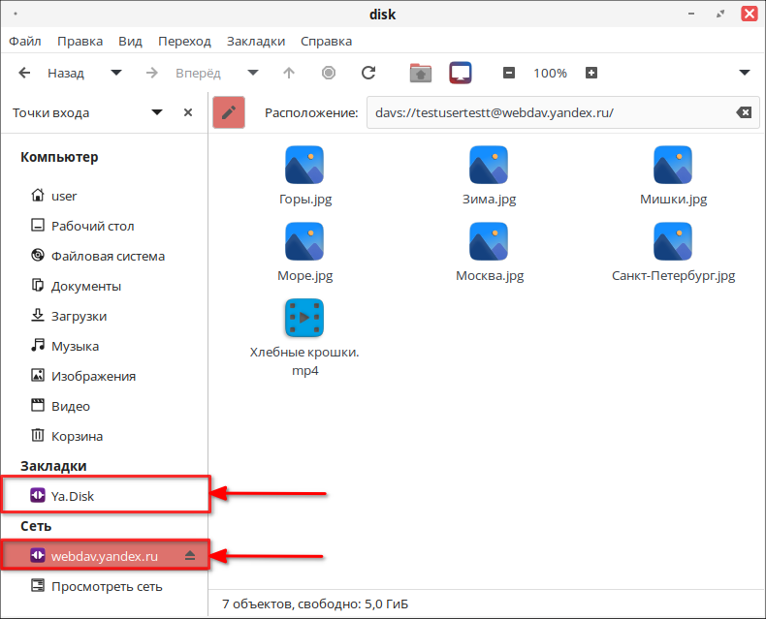The width and height of the screenshot is (766, 619).
Task: Open the home folder toolbar icon
Action: click(x=420, y=73)
